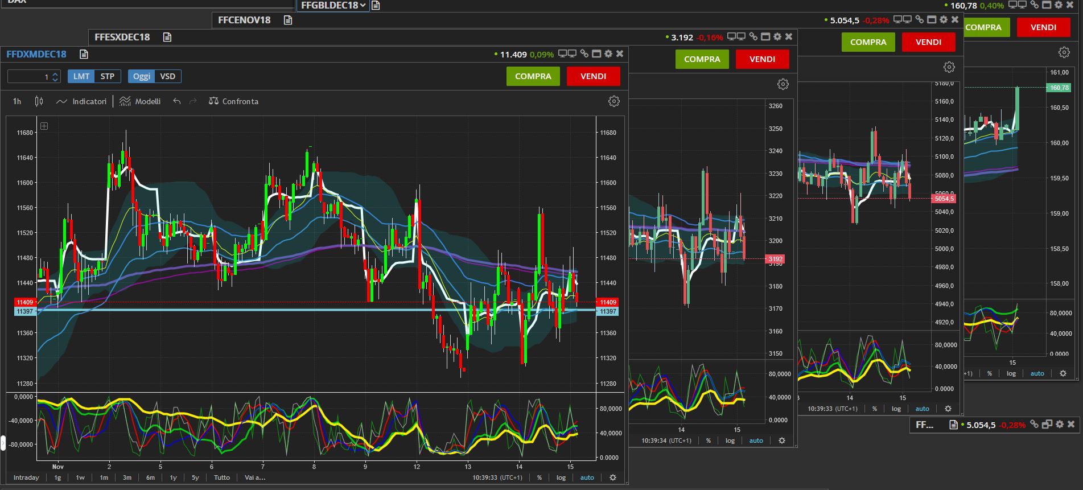1083x490 pixels.
Task: Open the FFGBLDEC18 instrument details document icon
Action: 376,5
